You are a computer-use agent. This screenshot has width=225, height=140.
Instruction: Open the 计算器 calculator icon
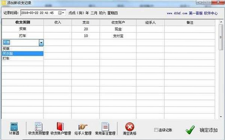tap(14, 126)
